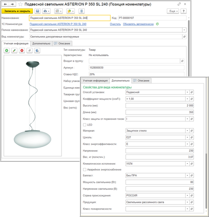Expand the Климатическое исполнение dropdown
Image resolution: width=209 pixels, height=217 pixels.
pos(187,164)
